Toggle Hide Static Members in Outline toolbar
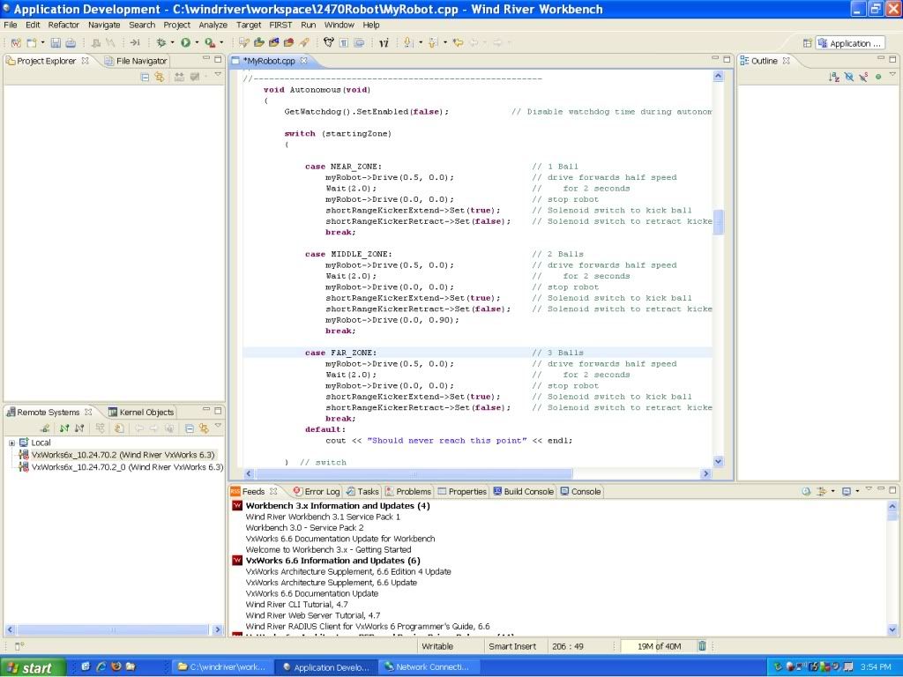This screenshot has width=903, height=677. [864, 78]
